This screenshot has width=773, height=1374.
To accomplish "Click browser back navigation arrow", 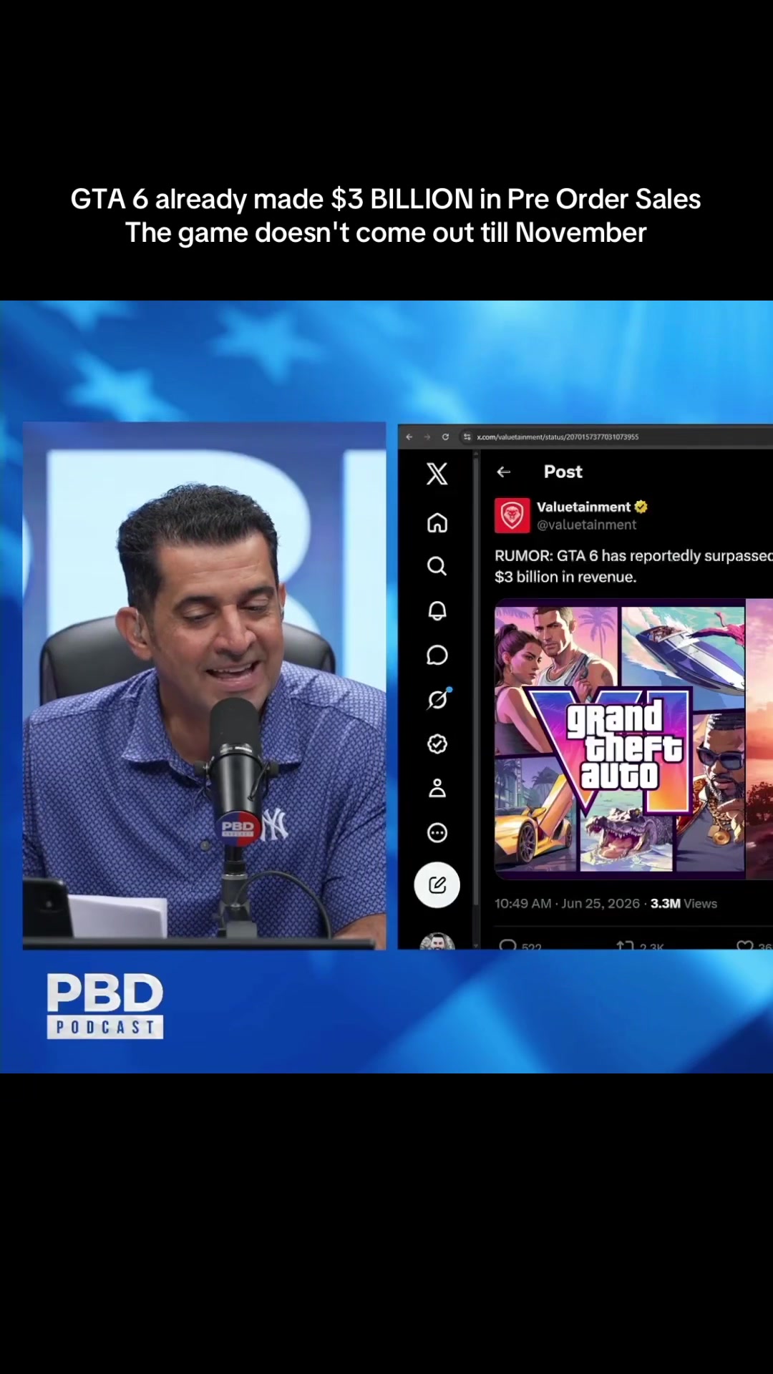I will click(x=409, y=437).
